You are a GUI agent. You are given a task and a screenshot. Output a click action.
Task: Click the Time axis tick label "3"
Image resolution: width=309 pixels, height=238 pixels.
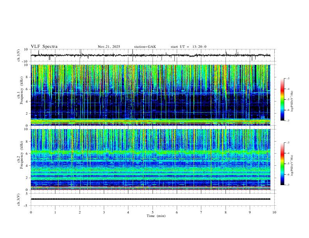104,212
